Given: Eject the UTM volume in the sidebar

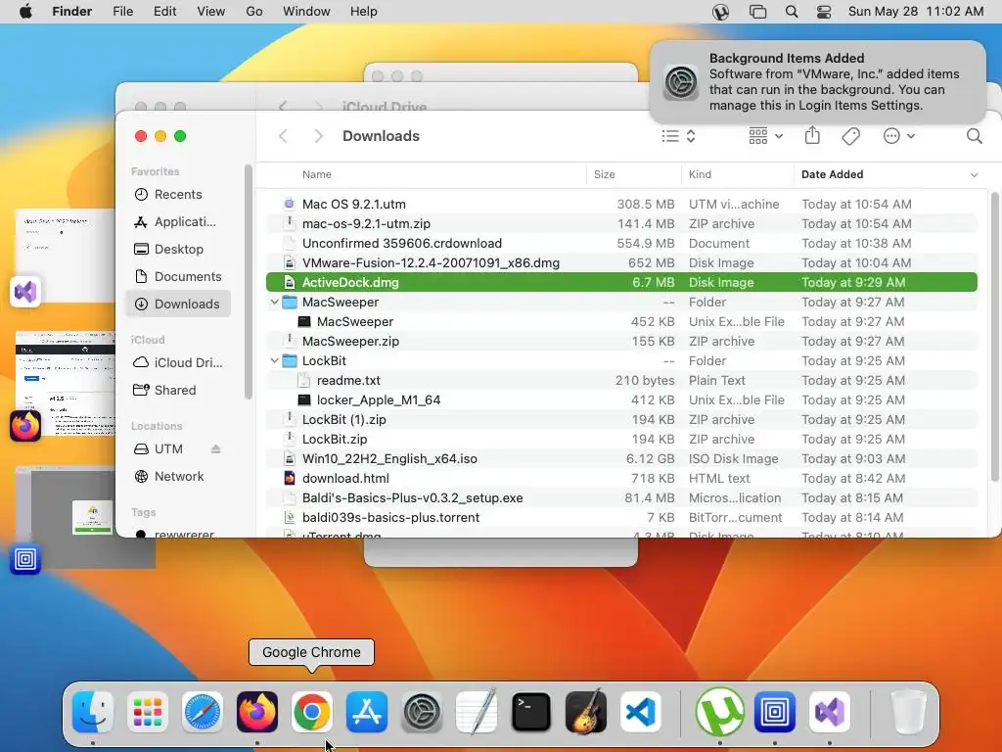Looking at the screenshot, I should click(216, 448).
